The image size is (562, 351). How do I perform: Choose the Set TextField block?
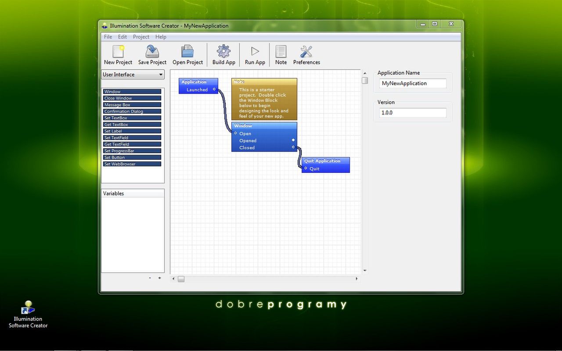[x=132, y=138]
